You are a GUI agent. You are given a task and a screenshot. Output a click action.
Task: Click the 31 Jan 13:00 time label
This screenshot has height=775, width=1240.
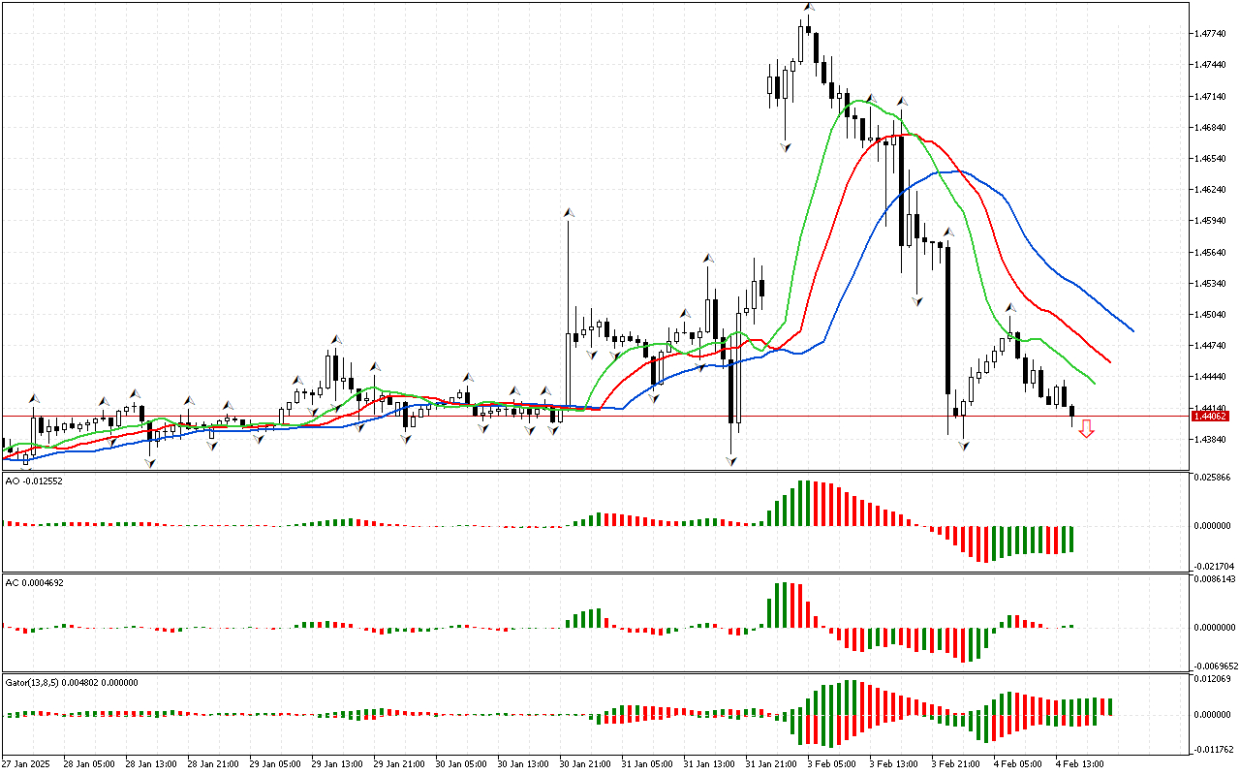(x=708, y=763)
